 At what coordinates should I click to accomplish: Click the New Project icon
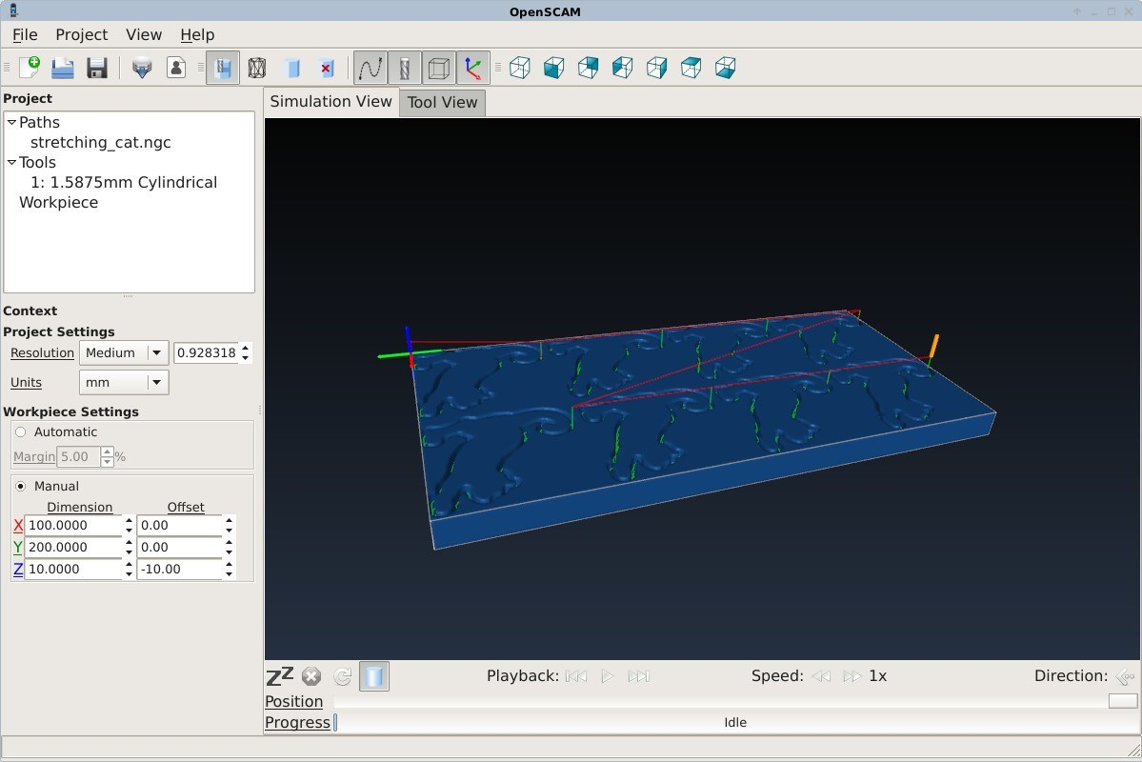[30, 68]
